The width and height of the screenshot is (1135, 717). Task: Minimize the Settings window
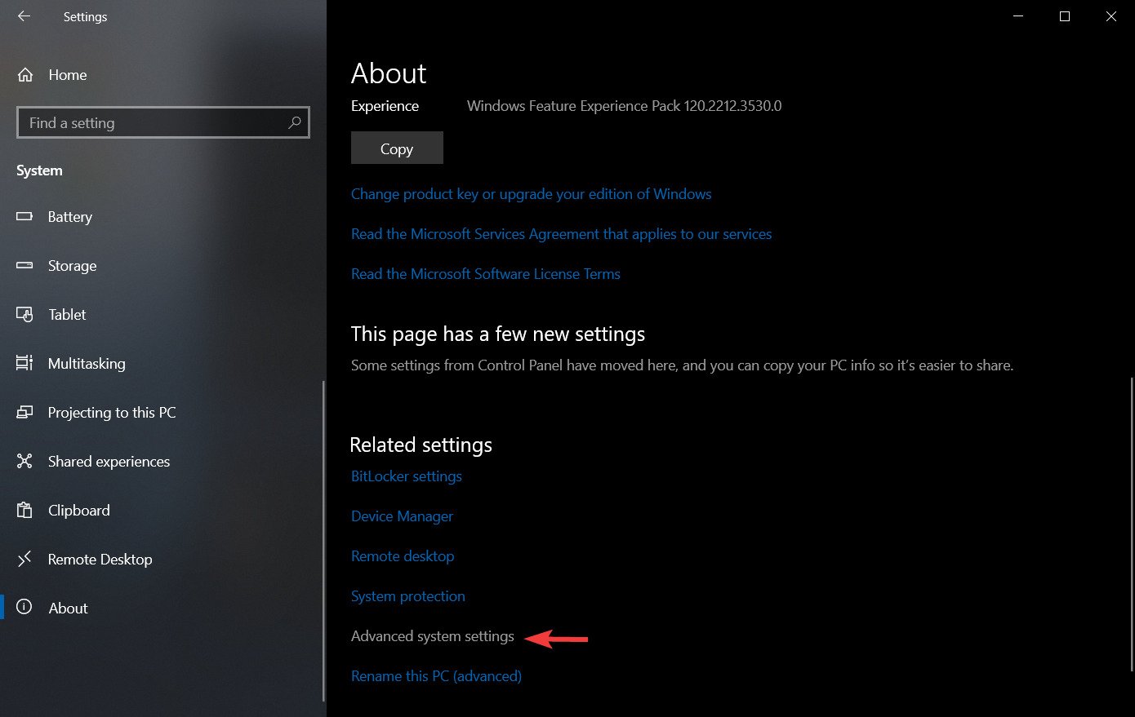(x=1017, y=16)
